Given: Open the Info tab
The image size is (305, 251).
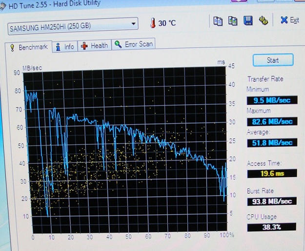Looking at the screenshot, I should pos(65,47).
